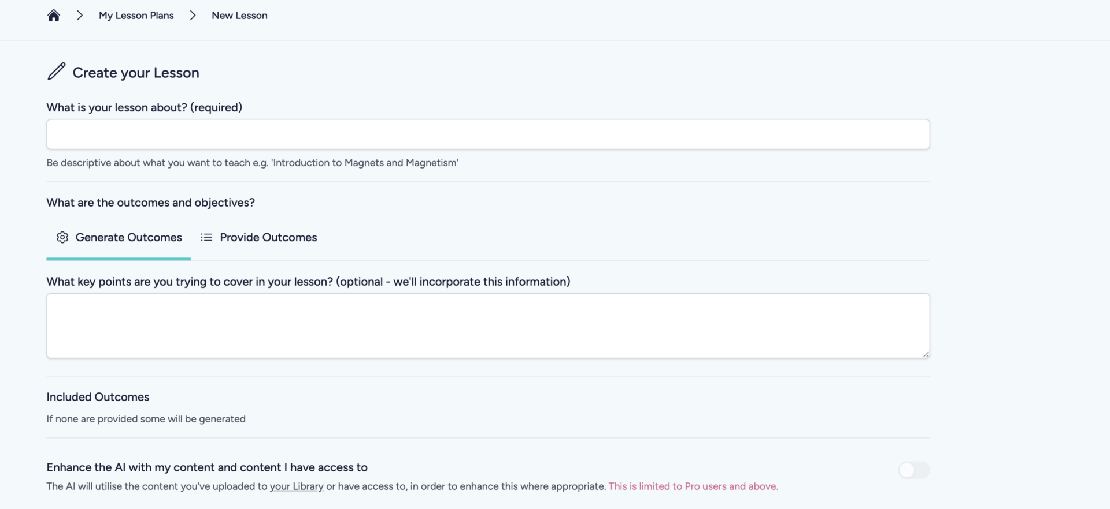Click the Home icon in the breadcrumb
Viewport: 1110px width, 509px height.
[x=54, y=16]
